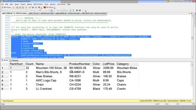
Task: Expand the SQL Search toolbar overflow options
Action: pyautogui.click(x=55, y=8)
